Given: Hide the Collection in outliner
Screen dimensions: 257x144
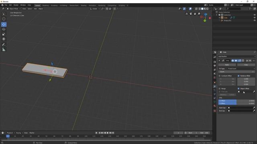Looking at the screenshot, I should 255,15.
